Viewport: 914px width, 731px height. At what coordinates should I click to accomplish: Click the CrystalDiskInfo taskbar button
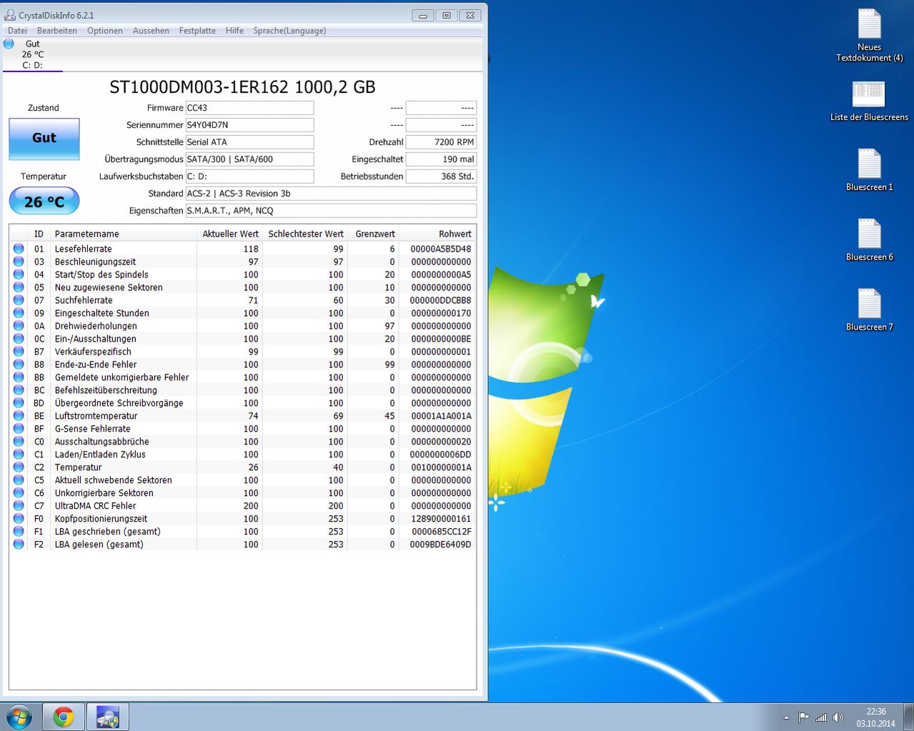pyautogui.click(x=107, y=717)
